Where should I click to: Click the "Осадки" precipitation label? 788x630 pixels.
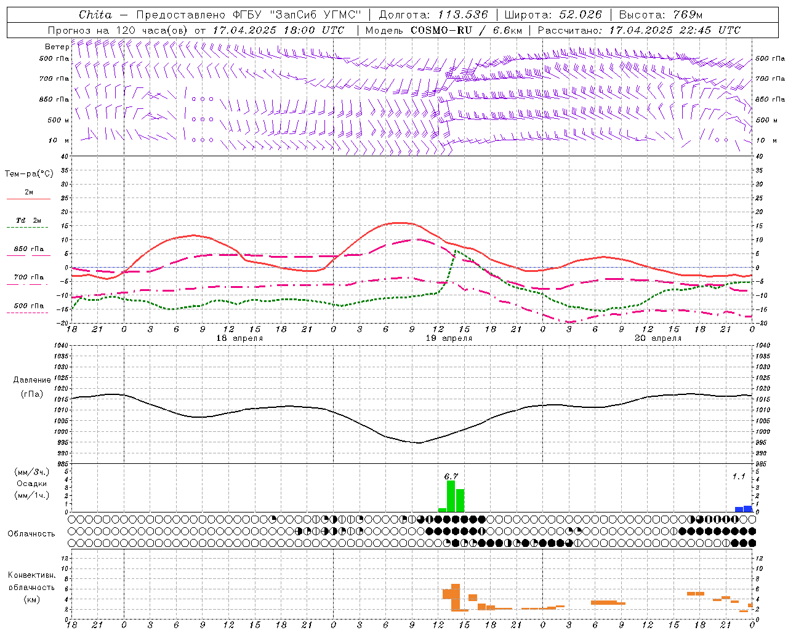(x=31, y=484)
